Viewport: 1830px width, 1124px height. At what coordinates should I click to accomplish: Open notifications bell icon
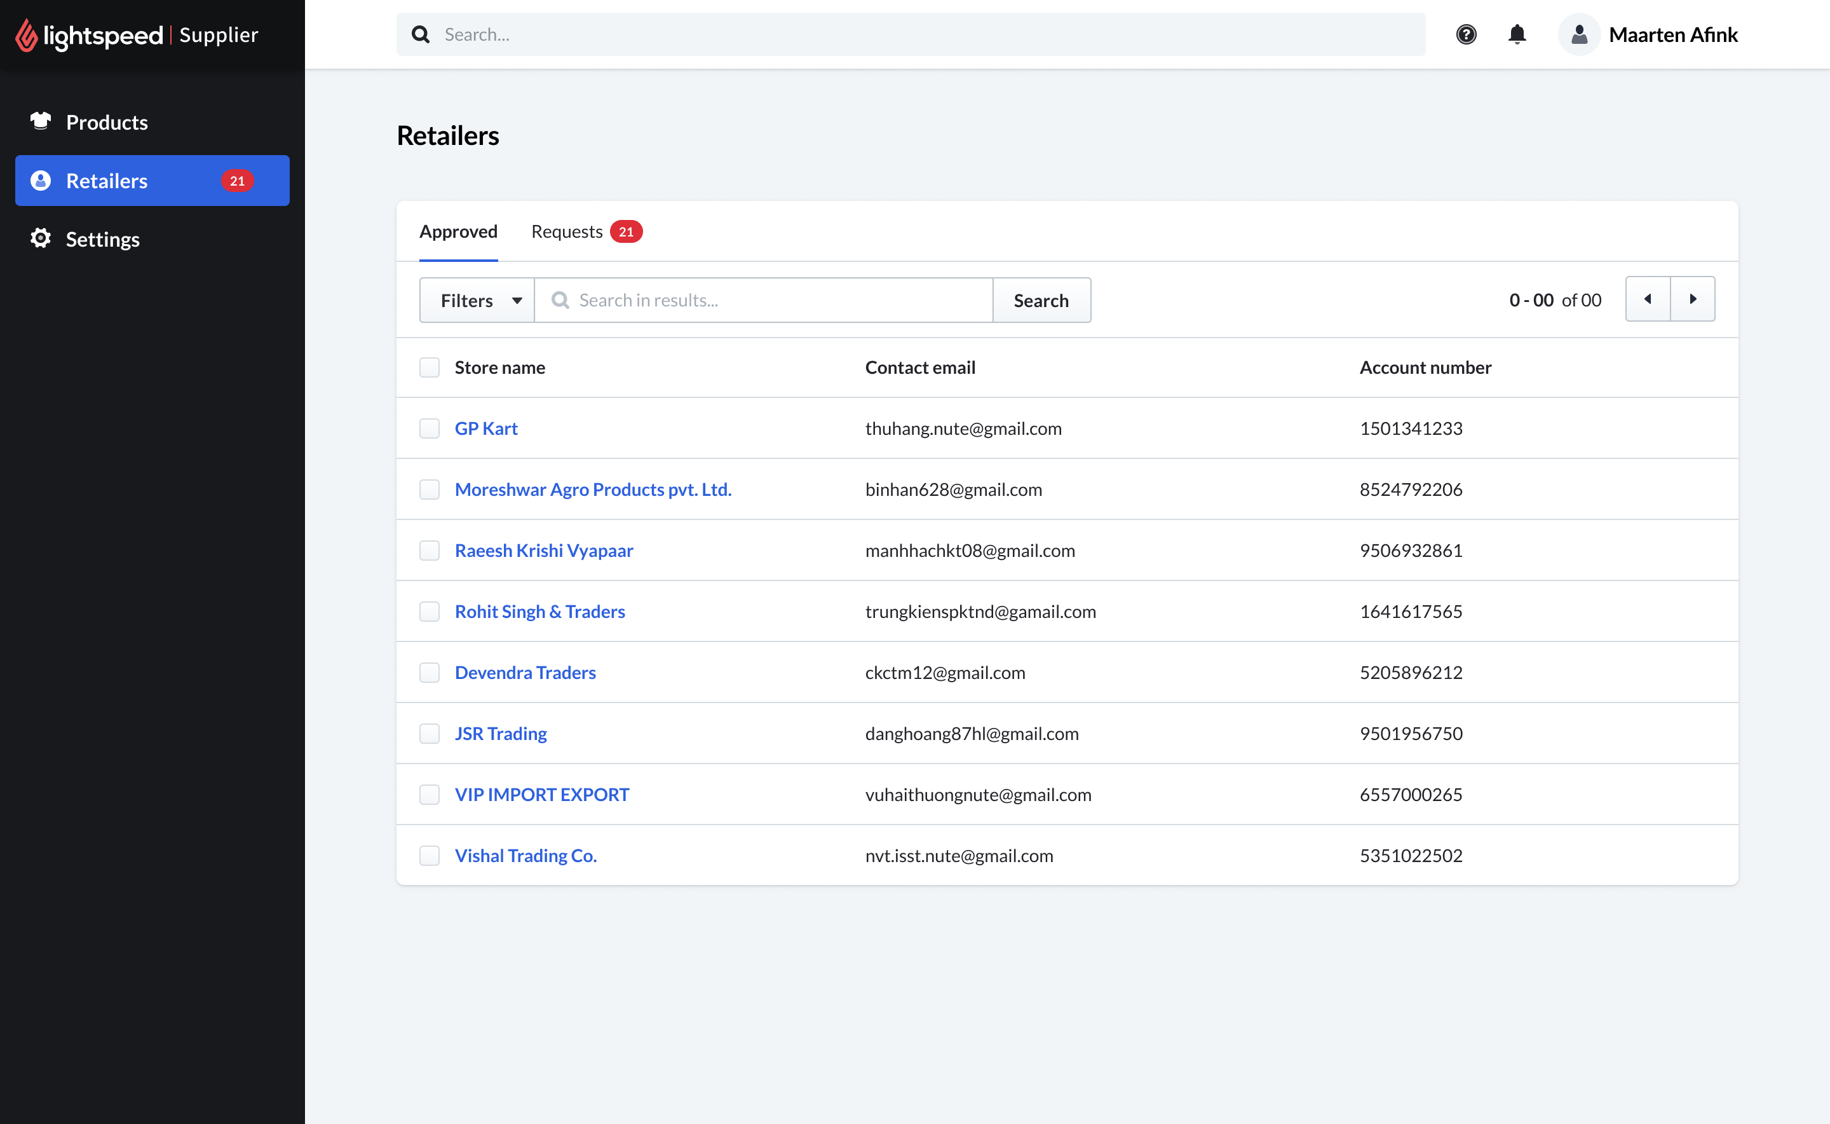(1517, 35)
